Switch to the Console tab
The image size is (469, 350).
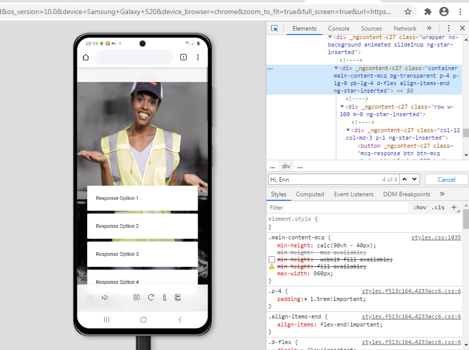tap(338, 29)
